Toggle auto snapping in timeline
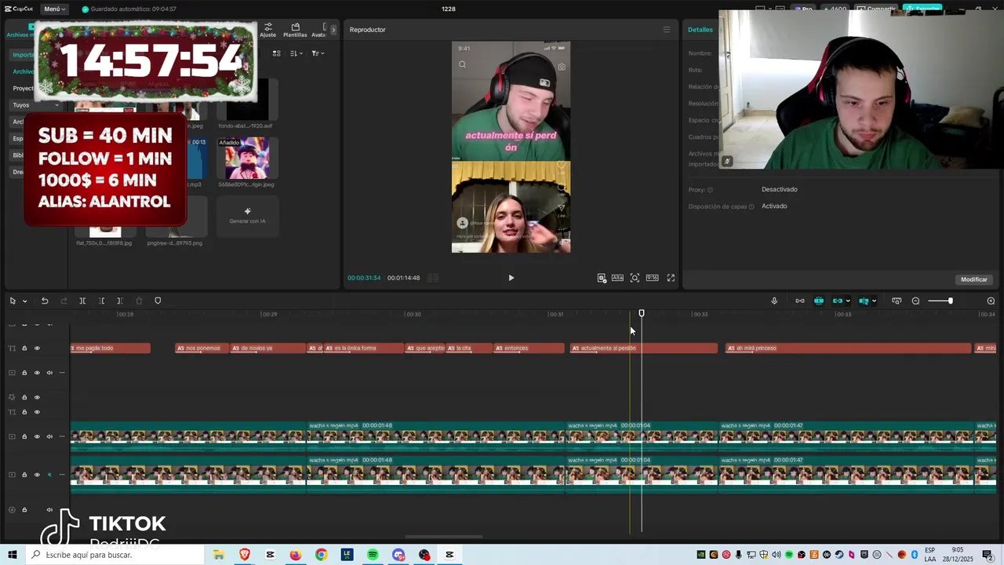 tap(818, 301)
